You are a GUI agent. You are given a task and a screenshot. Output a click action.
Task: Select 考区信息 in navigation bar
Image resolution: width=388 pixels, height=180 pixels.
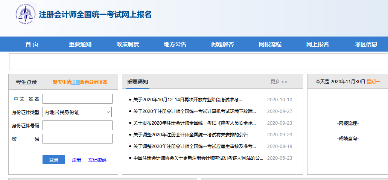point(366,44)
